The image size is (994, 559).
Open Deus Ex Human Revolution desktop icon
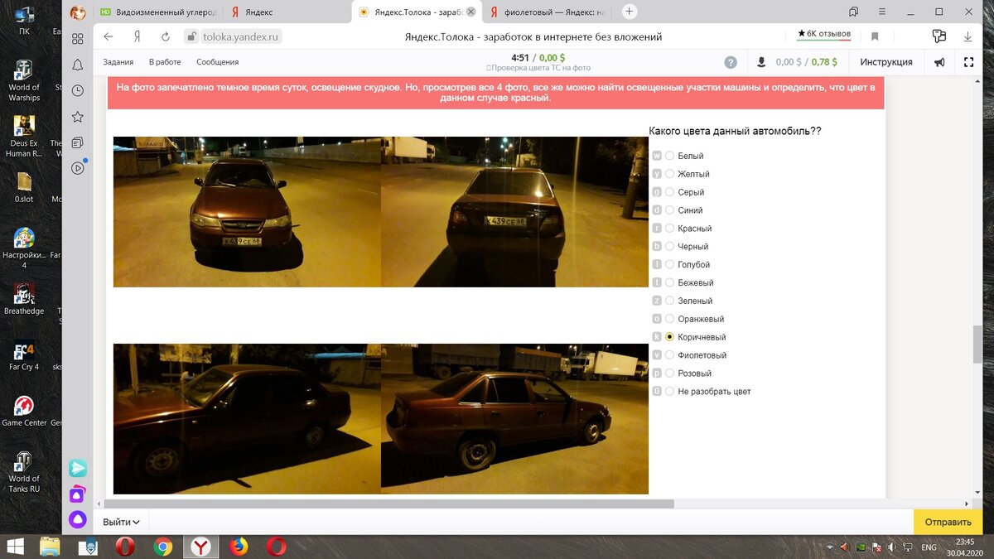coord(24,137)
